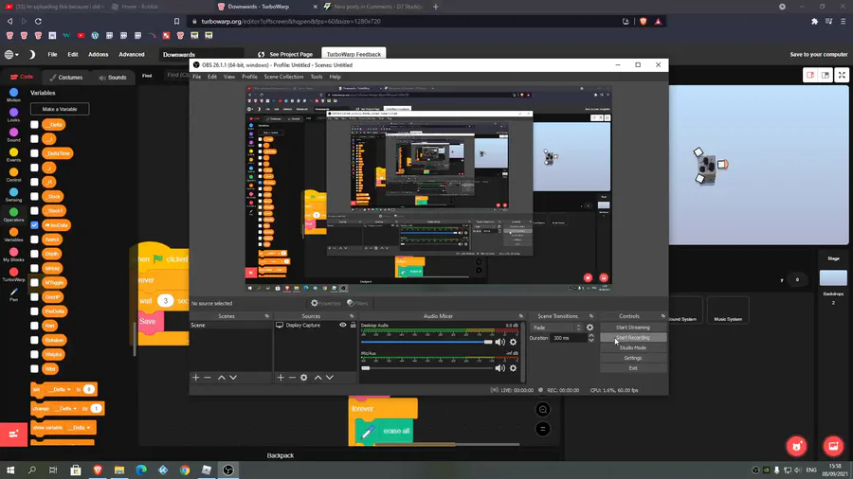The image size is (853, 479).
Task: Select the Sensing block category
Action: point(13,195)
